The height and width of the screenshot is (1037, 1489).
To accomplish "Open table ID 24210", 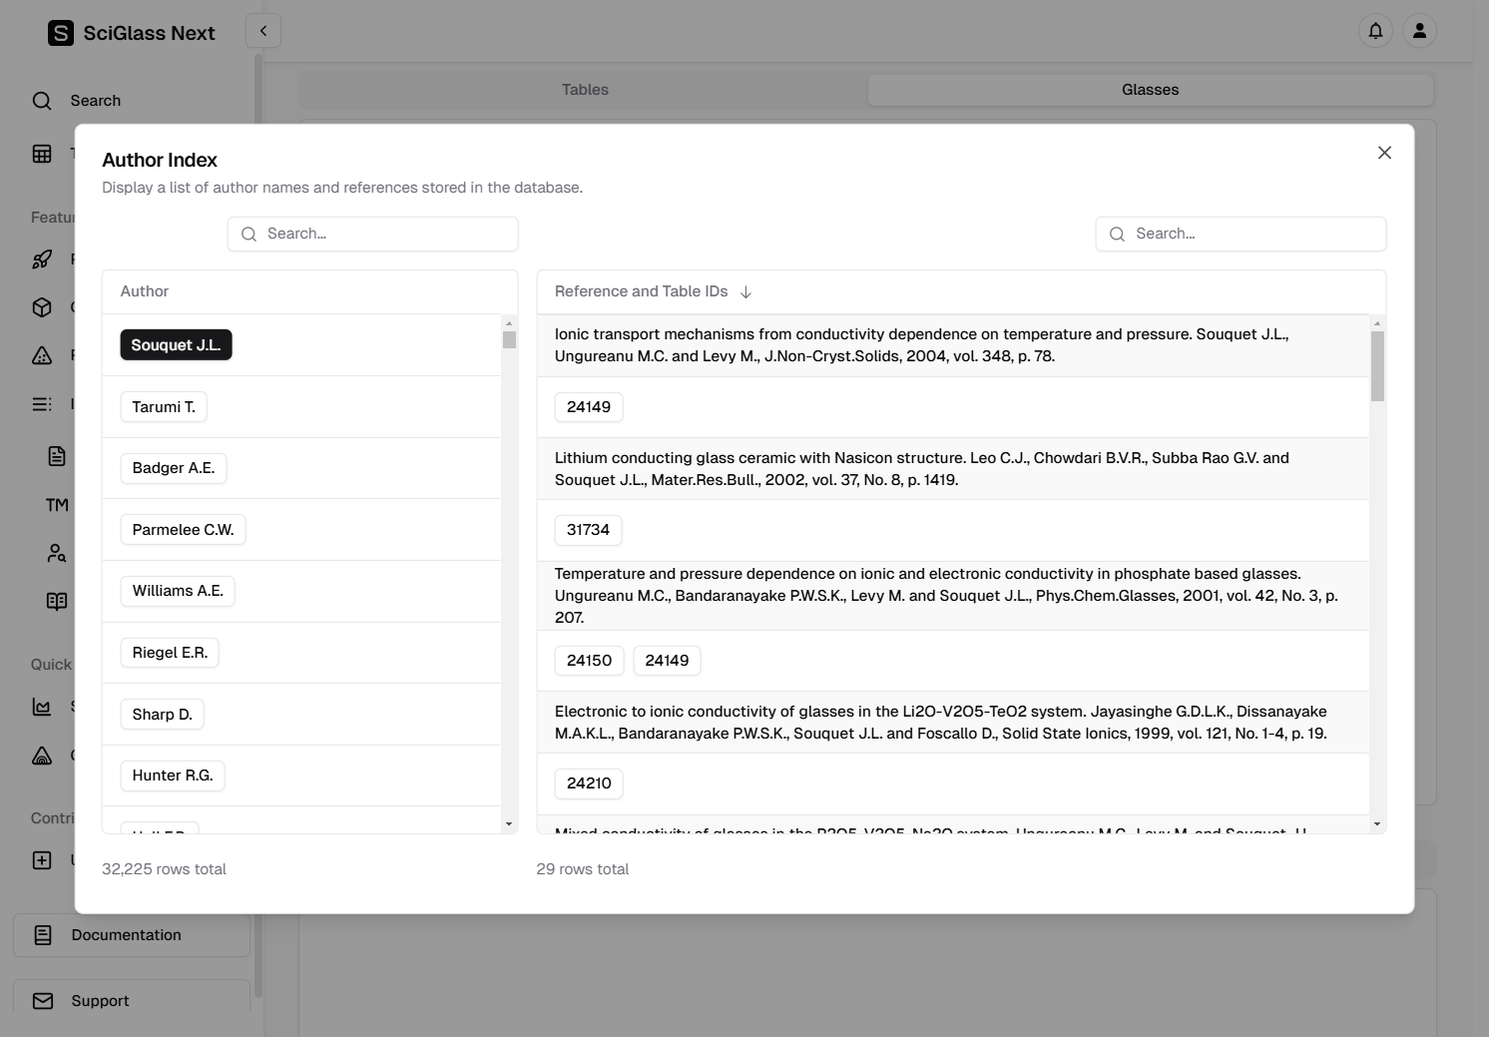I will pyautogui.click(x=589, y=783).
